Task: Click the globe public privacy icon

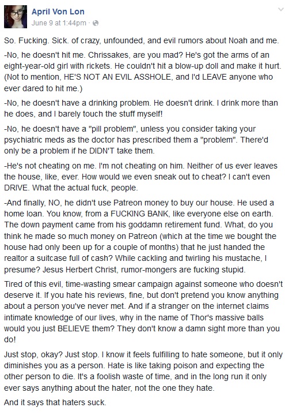Action: [96, 23]
